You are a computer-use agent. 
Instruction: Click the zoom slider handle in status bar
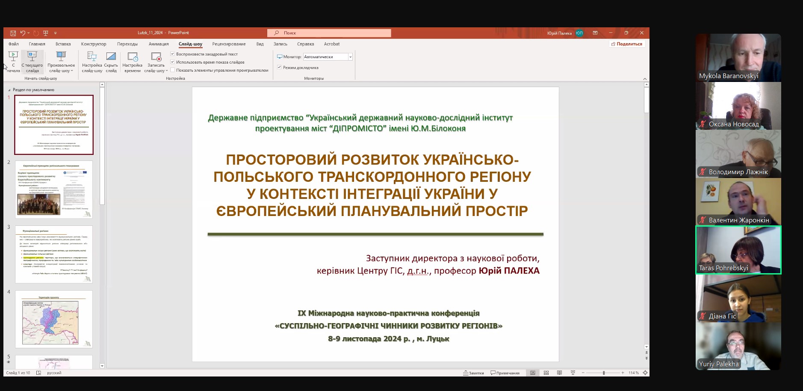click(x=604, y=373)
